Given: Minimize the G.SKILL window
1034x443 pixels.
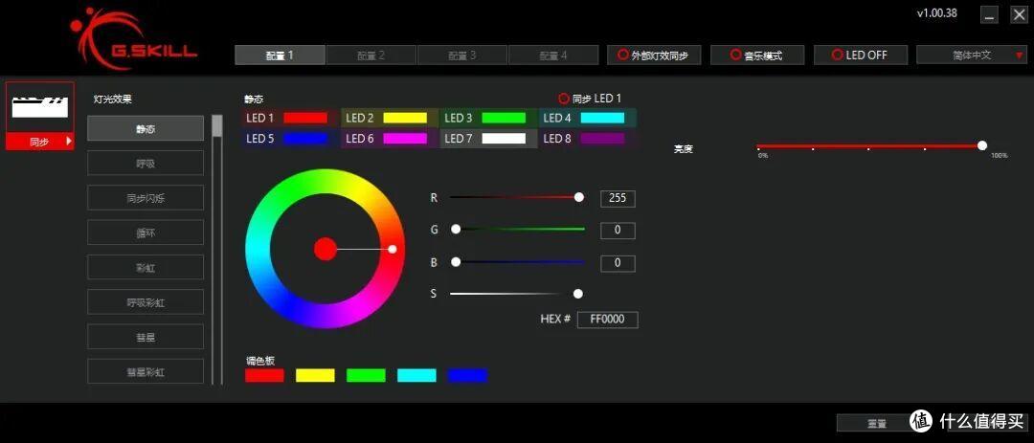Looking at the screenshot, I should [989, 15].
